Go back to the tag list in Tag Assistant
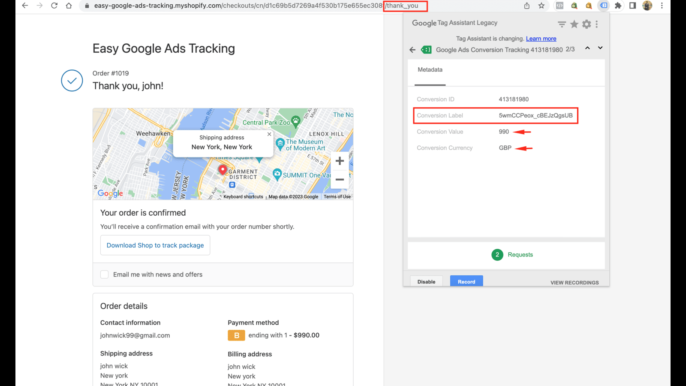The image size is (686, 386). 412,50
